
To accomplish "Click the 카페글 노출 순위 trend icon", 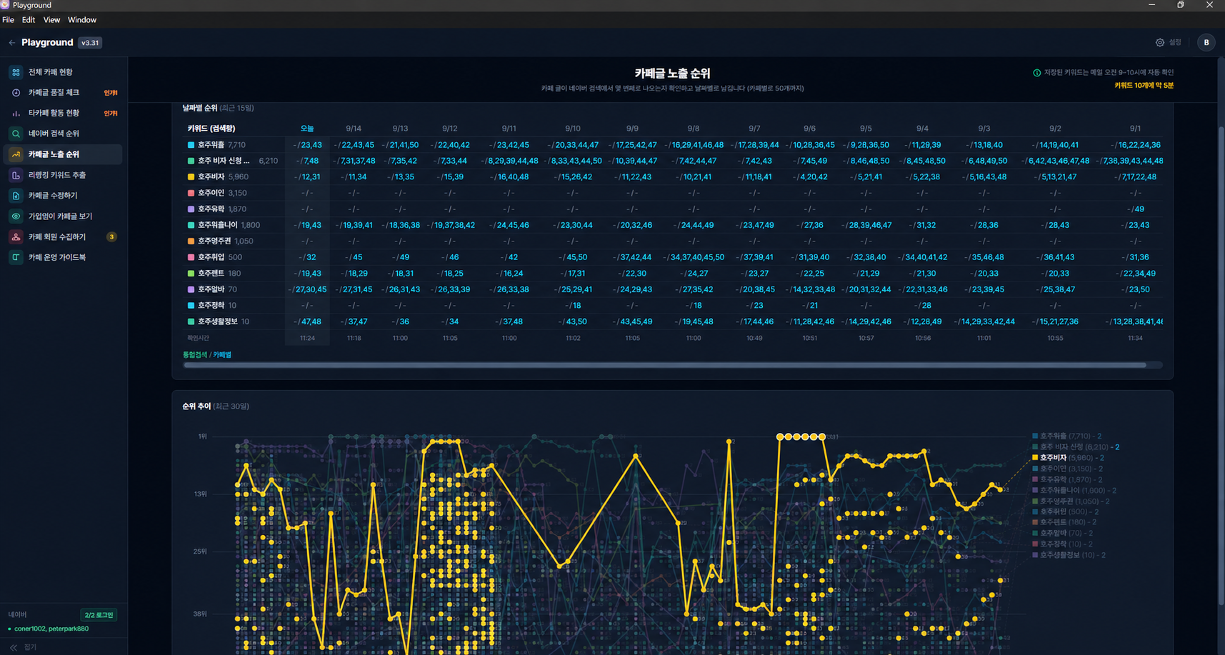I will pyautogui.click(x=16, y=154).
